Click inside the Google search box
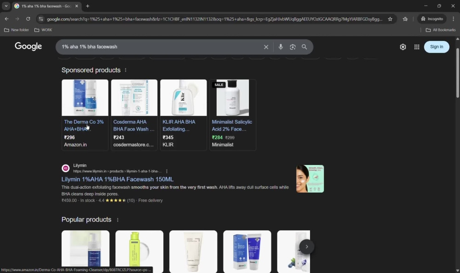460x273 pixels. [160, 47]
